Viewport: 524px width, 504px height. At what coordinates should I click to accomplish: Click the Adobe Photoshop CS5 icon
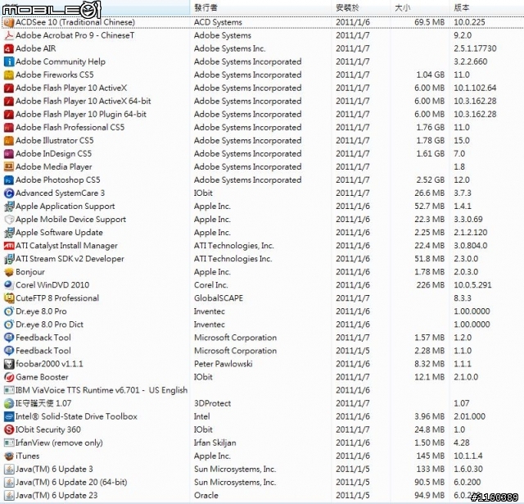point(9,180)
